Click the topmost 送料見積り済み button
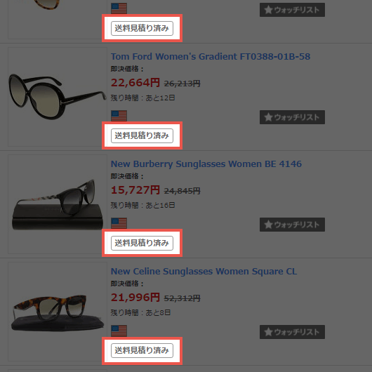The height and width of the screenshot is (372, 372). click(142, 29)
